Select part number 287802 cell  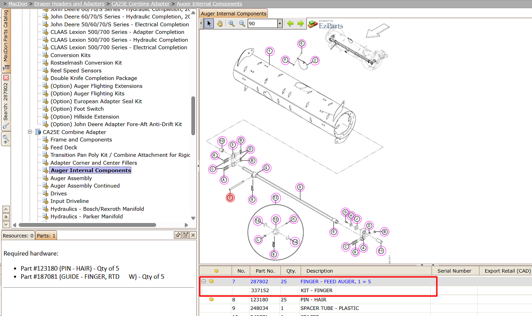click(x=259, y=282)
